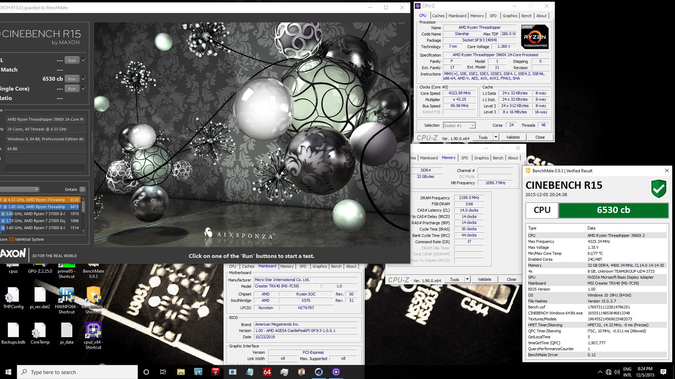Viewport: 675px width, 379px height.
Task: Switch to Cinebench sphere icon on taskbar
Action: (319, 372)
